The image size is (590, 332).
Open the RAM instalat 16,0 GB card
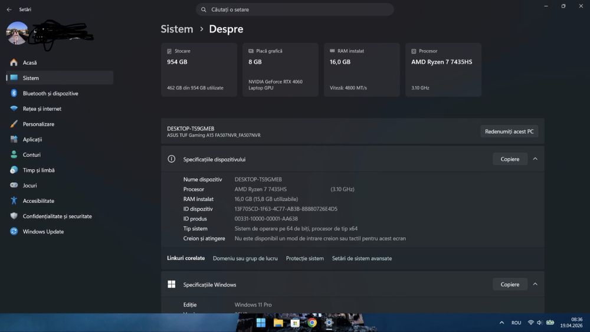pos(362,70)
